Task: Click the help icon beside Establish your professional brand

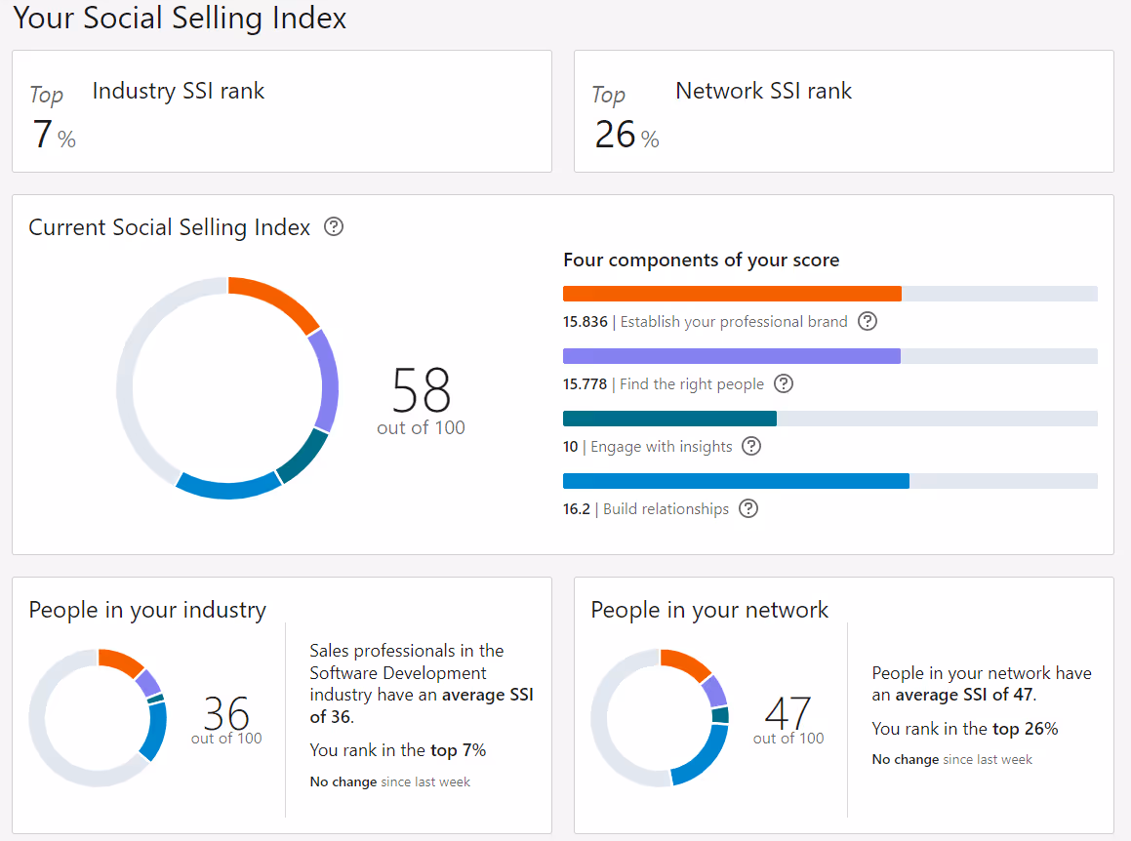Action: point(867,321)
